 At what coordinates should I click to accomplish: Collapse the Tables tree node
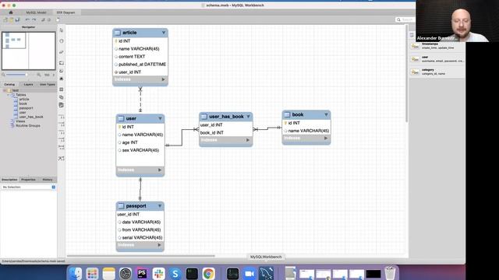(x=9, y=95)
